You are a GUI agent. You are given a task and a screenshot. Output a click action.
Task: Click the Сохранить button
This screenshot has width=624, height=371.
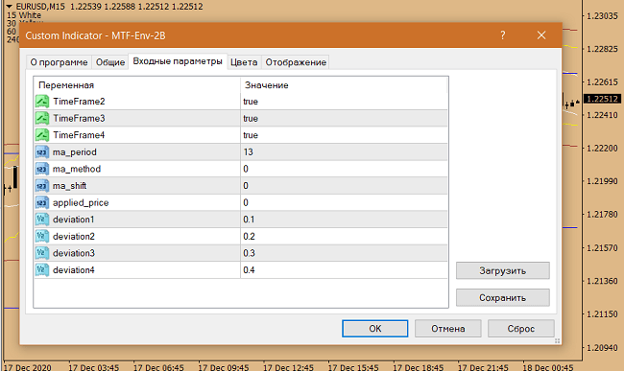503,297
